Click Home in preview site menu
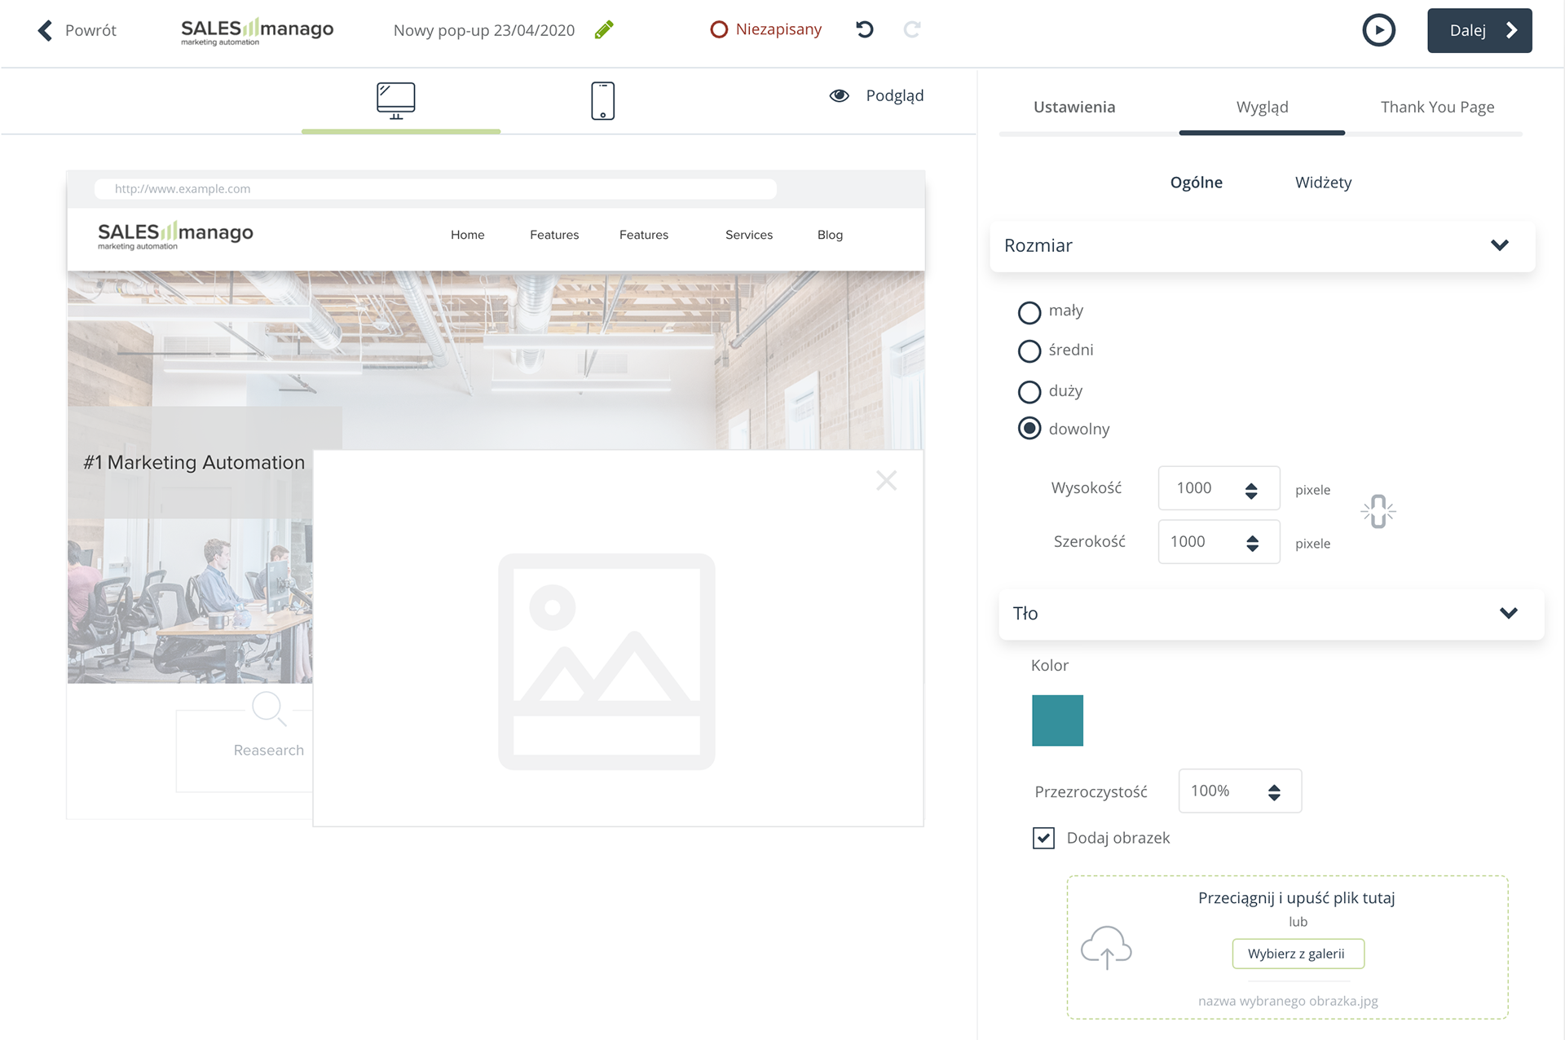1565x1040 pixels. [x=467, y=235]
